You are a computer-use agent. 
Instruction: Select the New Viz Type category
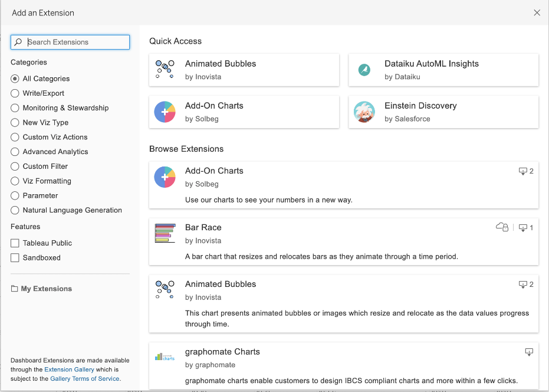pos(15,123)
